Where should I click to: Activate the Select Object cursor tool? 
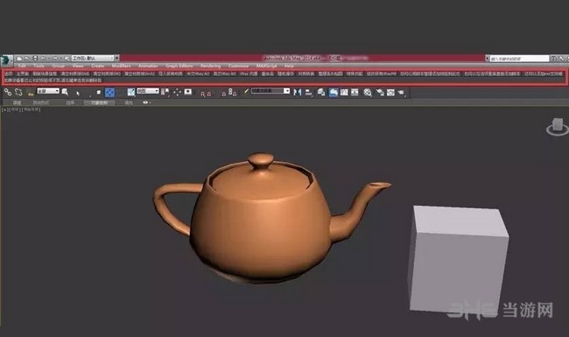click(x=78, y=93)
